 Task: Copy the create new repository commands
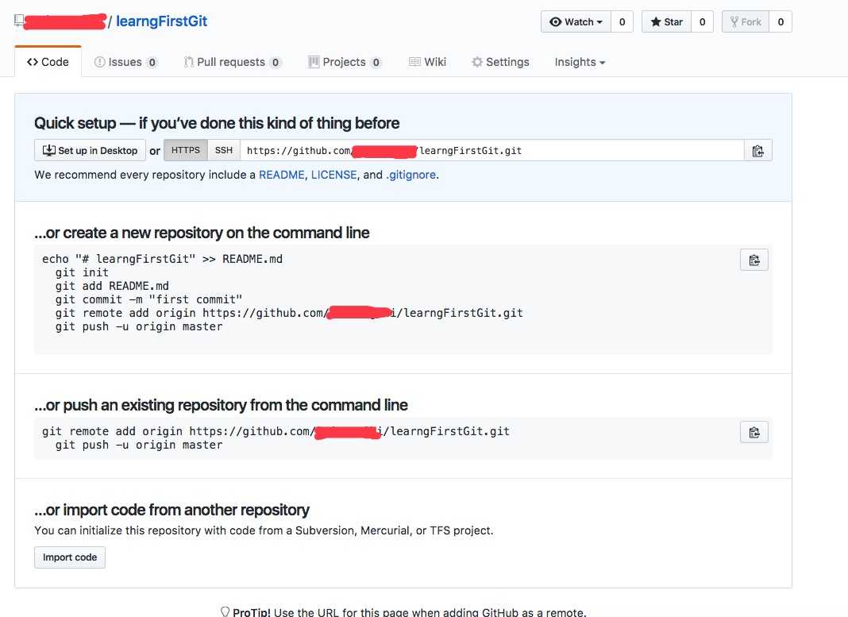[x=754, y=260]
